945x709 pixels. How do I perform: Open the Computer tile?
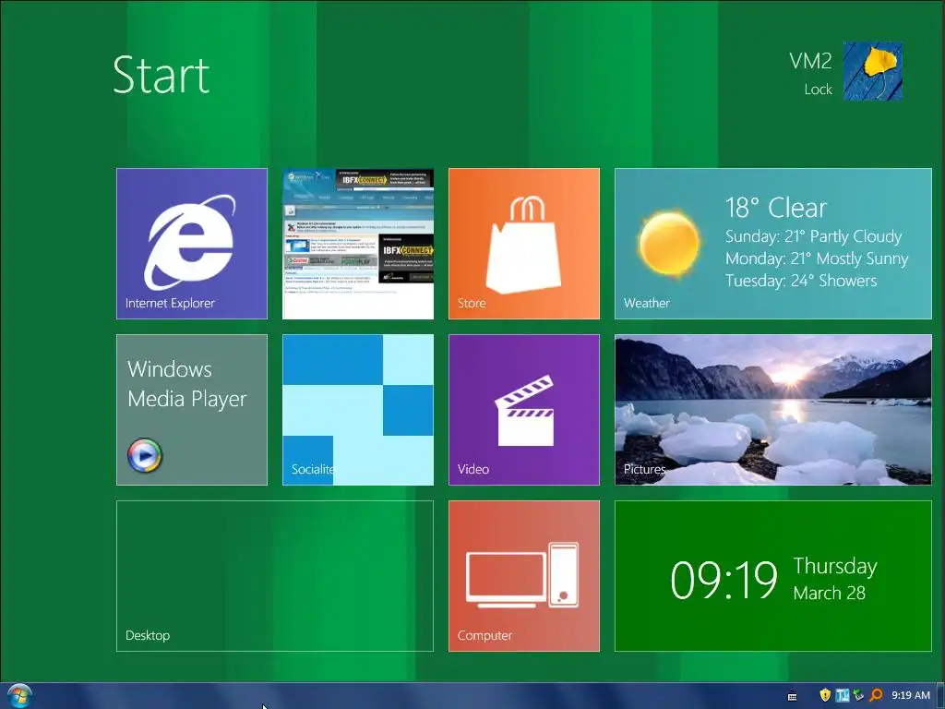(x=524, y=576)
